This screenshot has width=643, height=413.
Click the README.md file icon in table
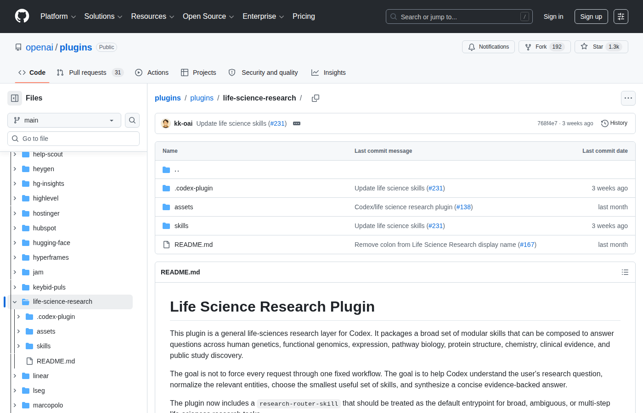click(166, 245)
